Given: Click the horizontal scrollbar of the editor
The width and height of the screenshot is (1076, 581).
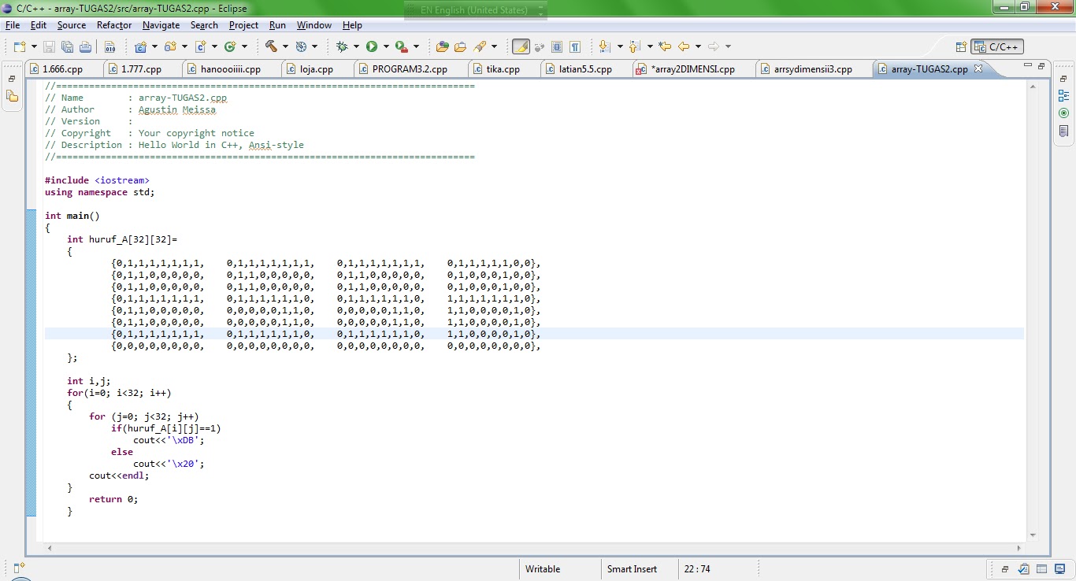Looking at the screenshot, I should point(533,548).
